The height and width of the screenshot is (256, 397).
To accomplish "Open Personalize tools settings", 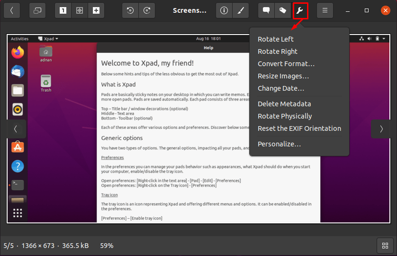I will [279, 144].
